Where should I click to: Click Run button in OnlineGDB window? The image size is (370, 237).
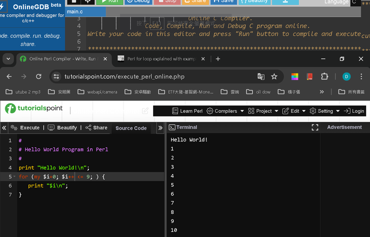point(110,1)
